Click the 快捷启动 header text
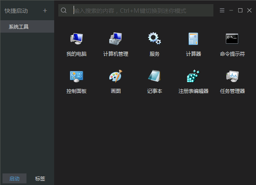 click(x=16, y=11)
